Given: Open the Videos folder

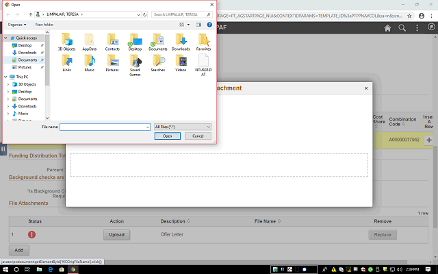Looking at the screenshot, I should click(181, 63).
